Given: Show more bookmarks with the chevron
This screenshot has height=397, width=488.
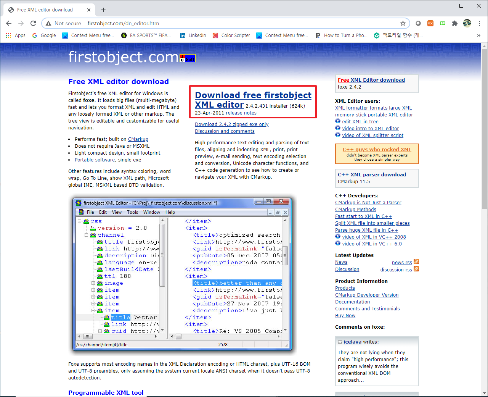Looking at the screenshot, I should [478, 36].
